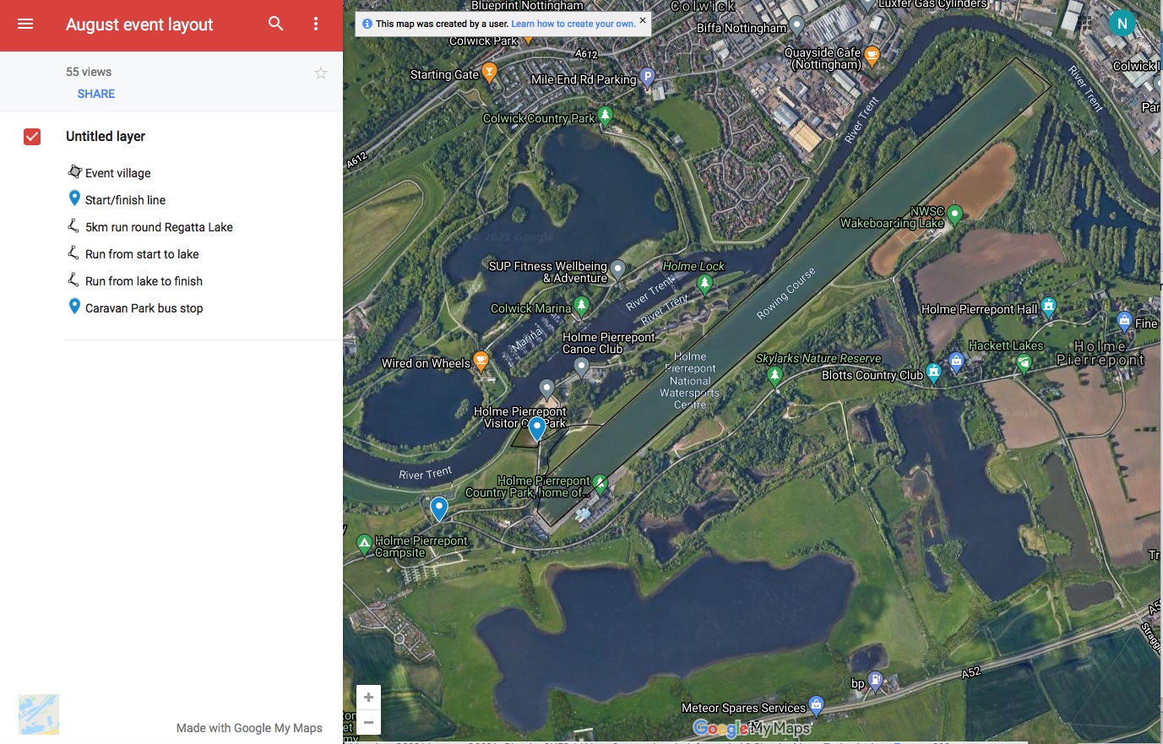This screenshot has height=744, width=1163.
Task: Select Event village in the layer list
Action: point(117,173)
